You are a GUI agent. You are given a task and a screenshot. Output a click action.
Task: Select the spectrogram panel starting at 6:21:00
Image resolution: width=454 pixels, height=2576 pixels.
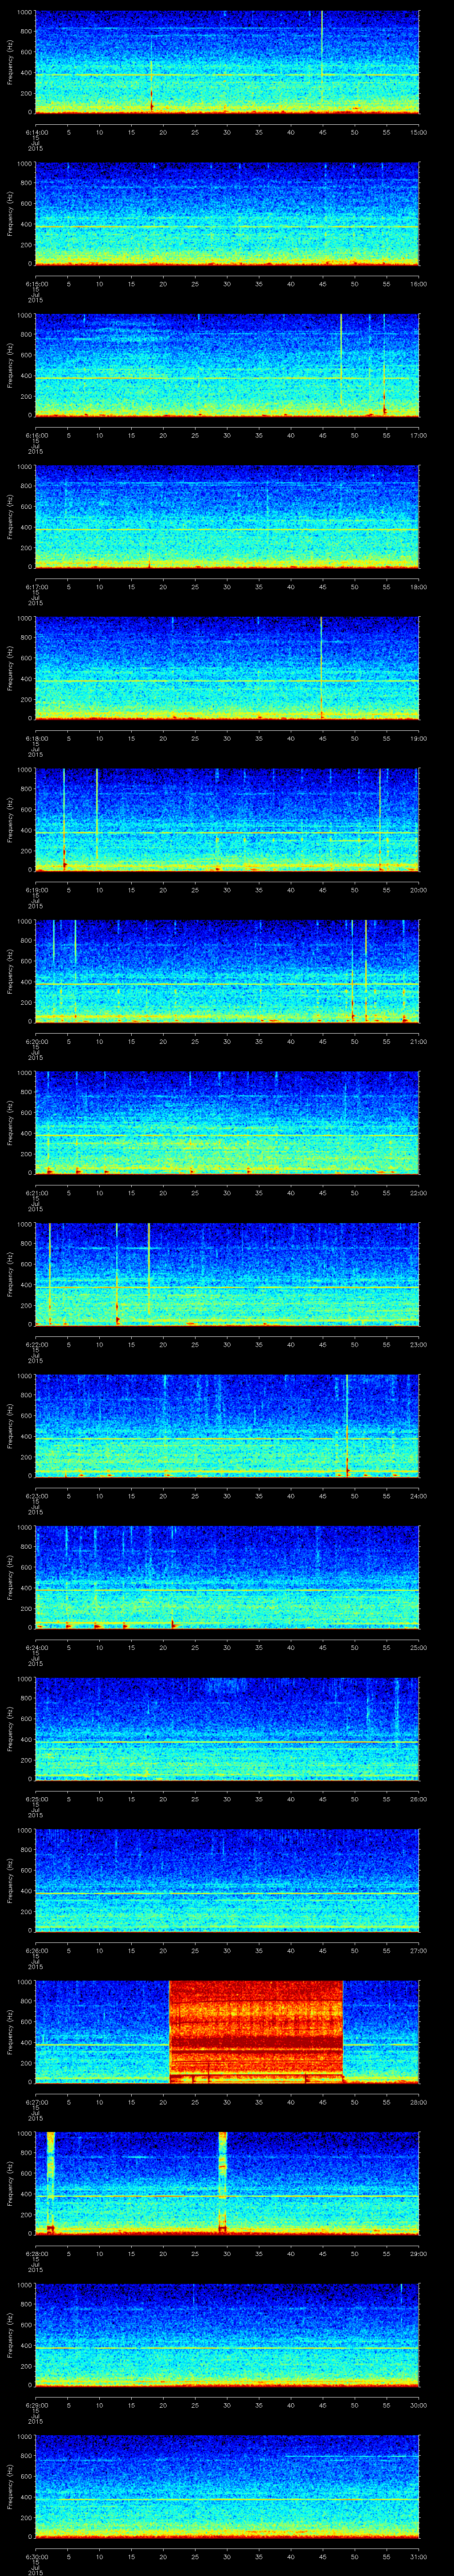[x=227, y=1123]
